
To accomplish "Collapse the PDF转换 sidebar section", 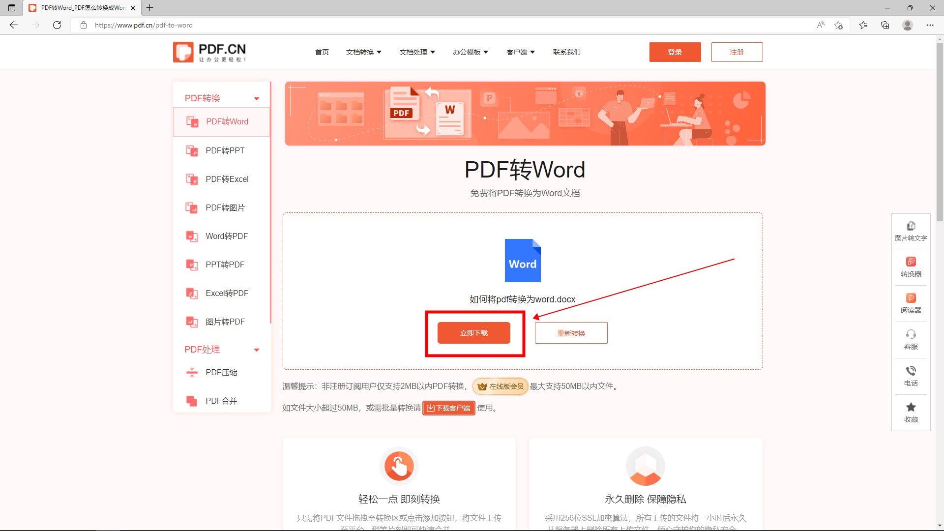I will point(257,99).
